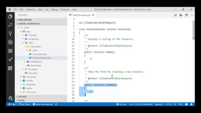Click the feedback smiley in status bar

tap(186, 104)
